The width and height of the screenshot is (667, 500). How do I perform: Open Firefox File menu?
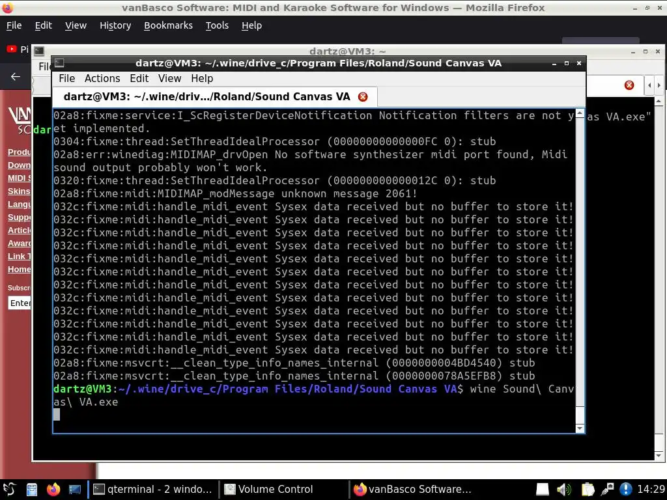(x=14, y=25)
